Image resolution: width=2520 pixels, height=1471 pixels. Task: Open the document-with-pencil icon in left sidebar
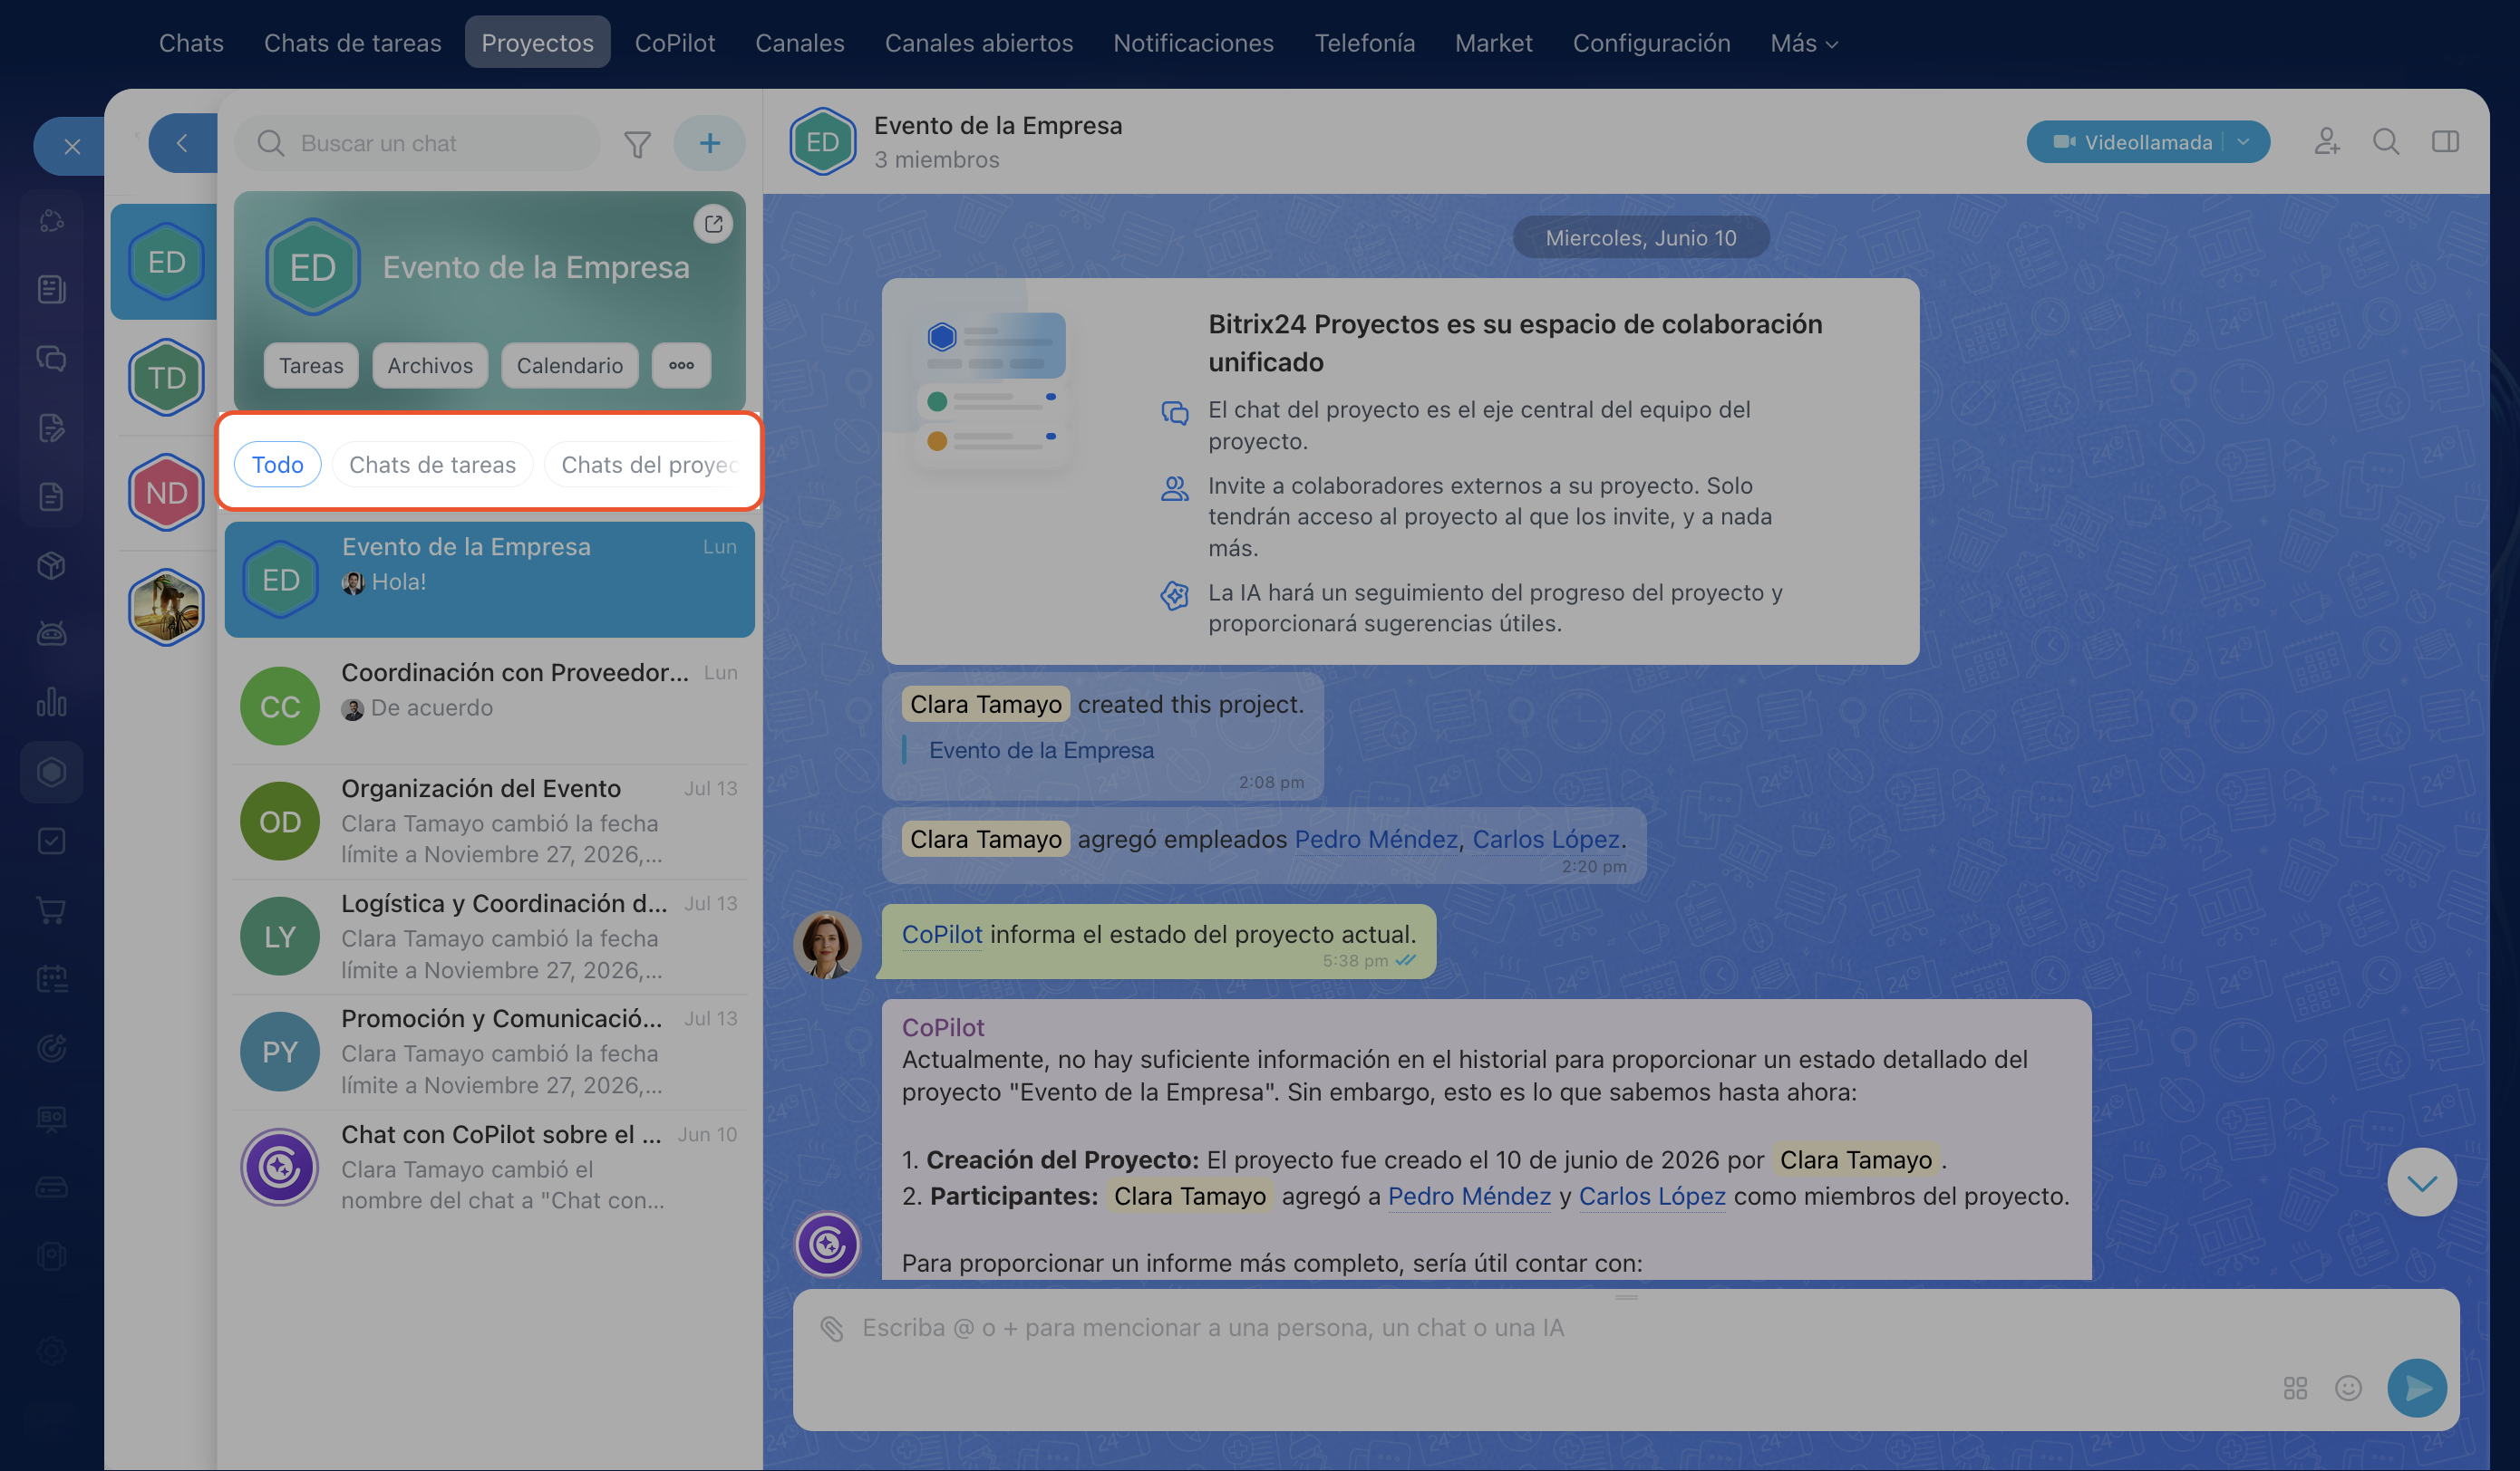click(x=52, y=428)
